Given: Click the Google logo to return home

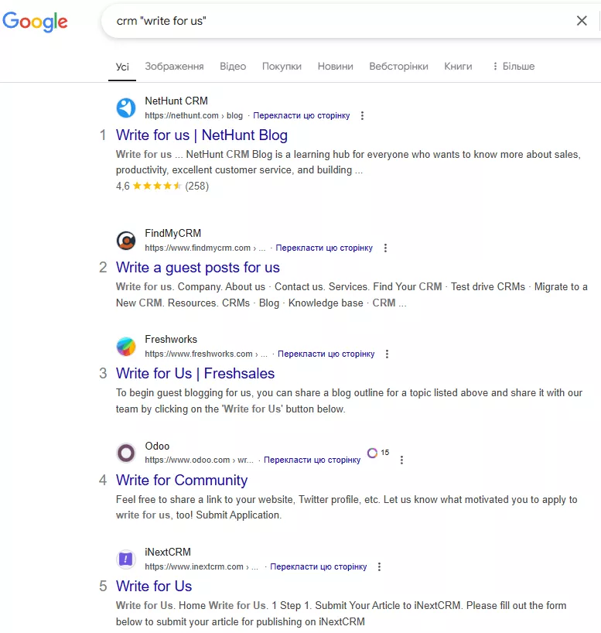Looking at the screenshot, I should click(x=35, y=22).
